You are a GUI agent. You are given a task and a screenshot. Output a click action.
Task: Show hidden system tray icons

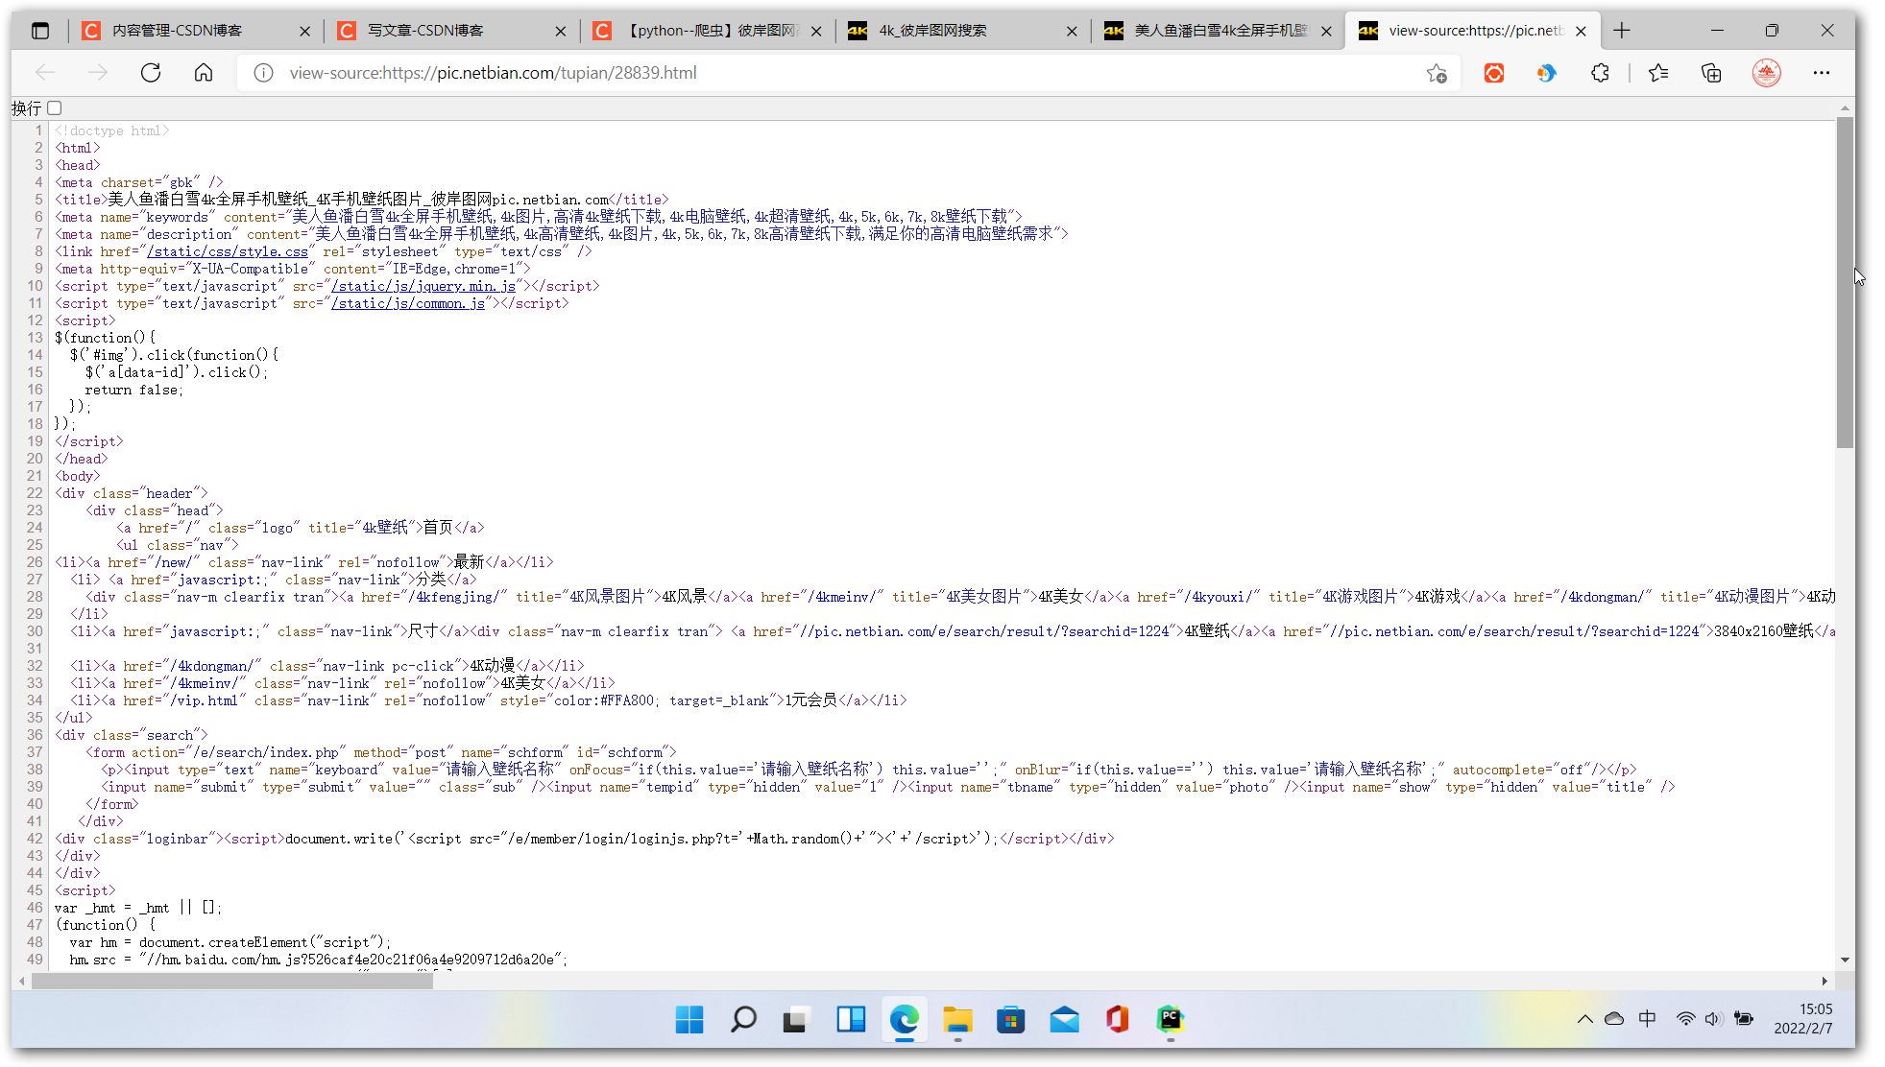(x=1584, y=1019)
